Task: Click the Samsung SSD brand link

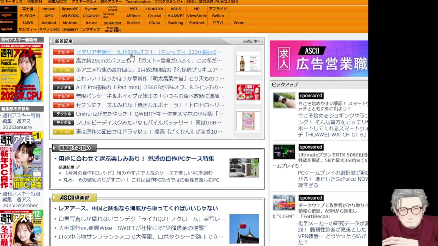Action: [109, 16]
